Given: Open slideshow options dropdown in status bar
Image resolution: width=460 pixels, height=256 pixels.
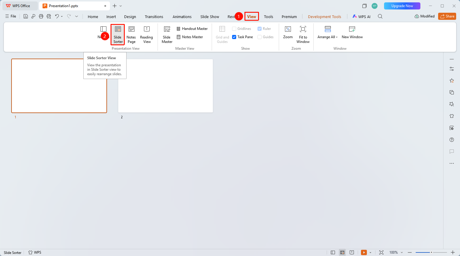Looking at the screenshot, I should coord(370,252).
